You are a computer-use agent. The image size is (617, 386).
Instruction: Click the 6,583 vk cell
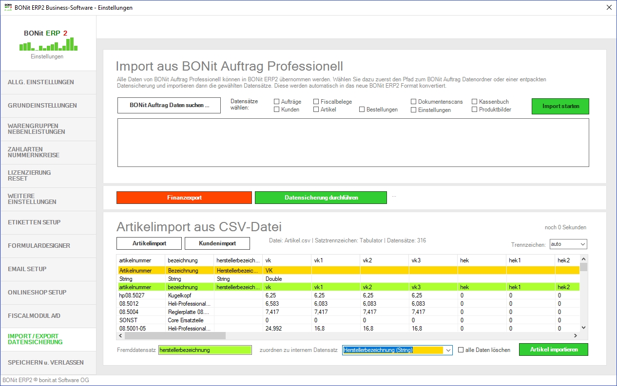coord(287,304)
